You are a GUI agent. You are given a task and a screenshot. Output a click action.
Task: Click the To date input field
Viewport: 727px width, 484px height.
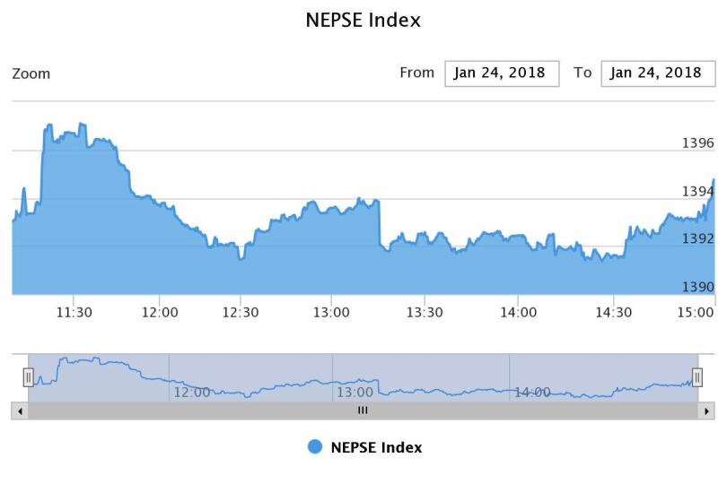tap(657, 73)
